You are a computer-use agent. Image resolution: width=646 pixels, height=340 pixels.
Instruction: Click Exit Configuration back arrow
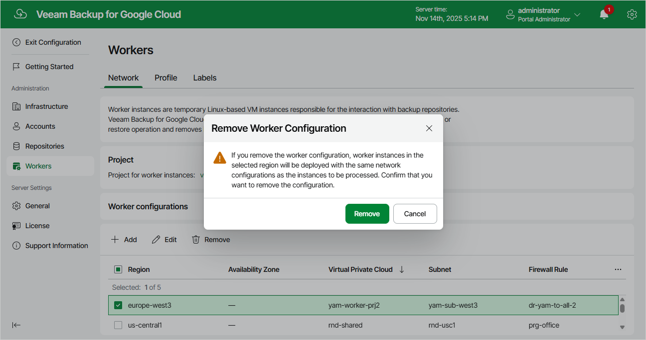point(16,42)
